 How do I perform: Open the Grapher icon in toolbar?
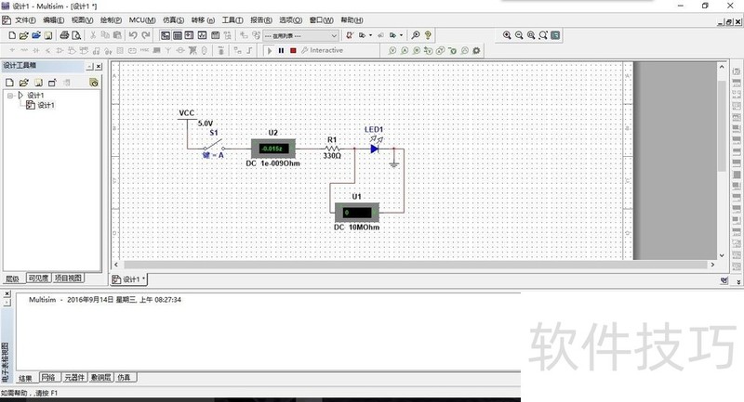click(202, 35)
